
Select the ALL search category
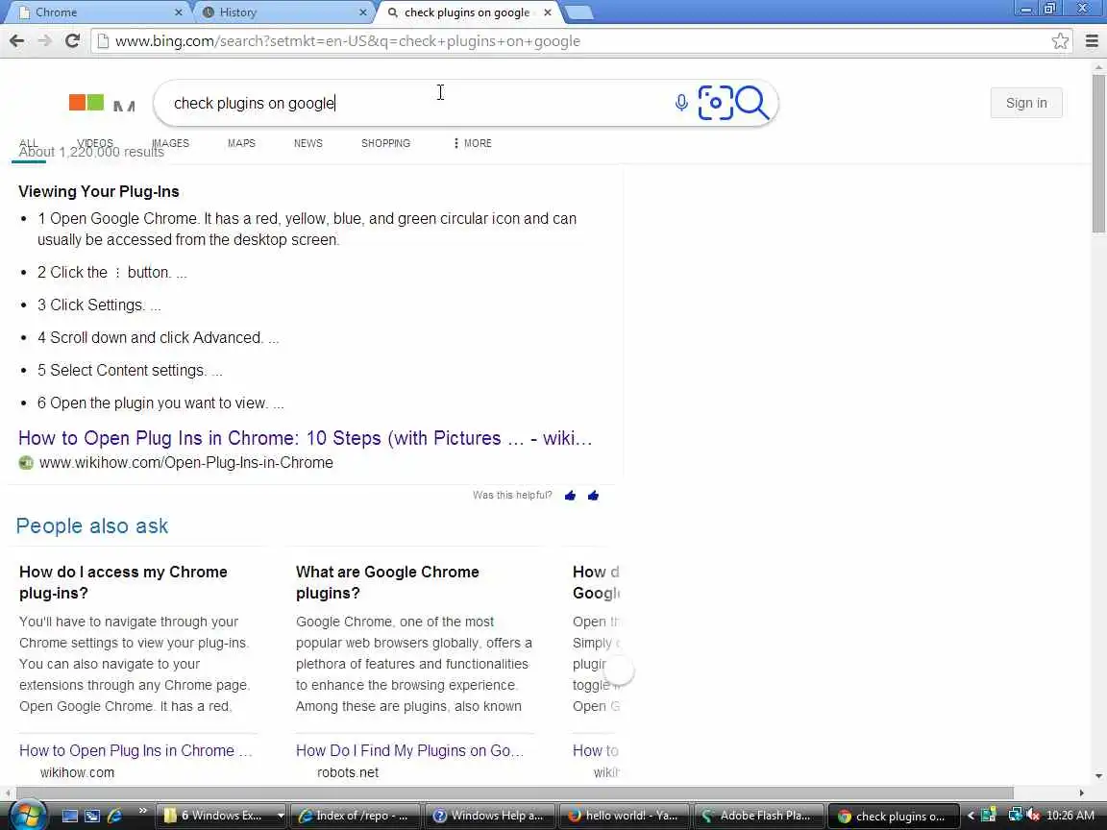click(x=29, y=143)
